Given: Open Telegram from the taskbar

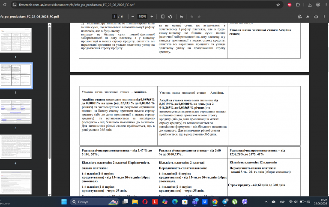Looking at the screenshot, I should pyautogui.click(x=225, y=202).
